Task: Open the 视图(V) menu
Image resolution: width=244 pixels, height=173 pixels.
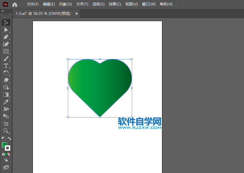Action: (132, 4)
